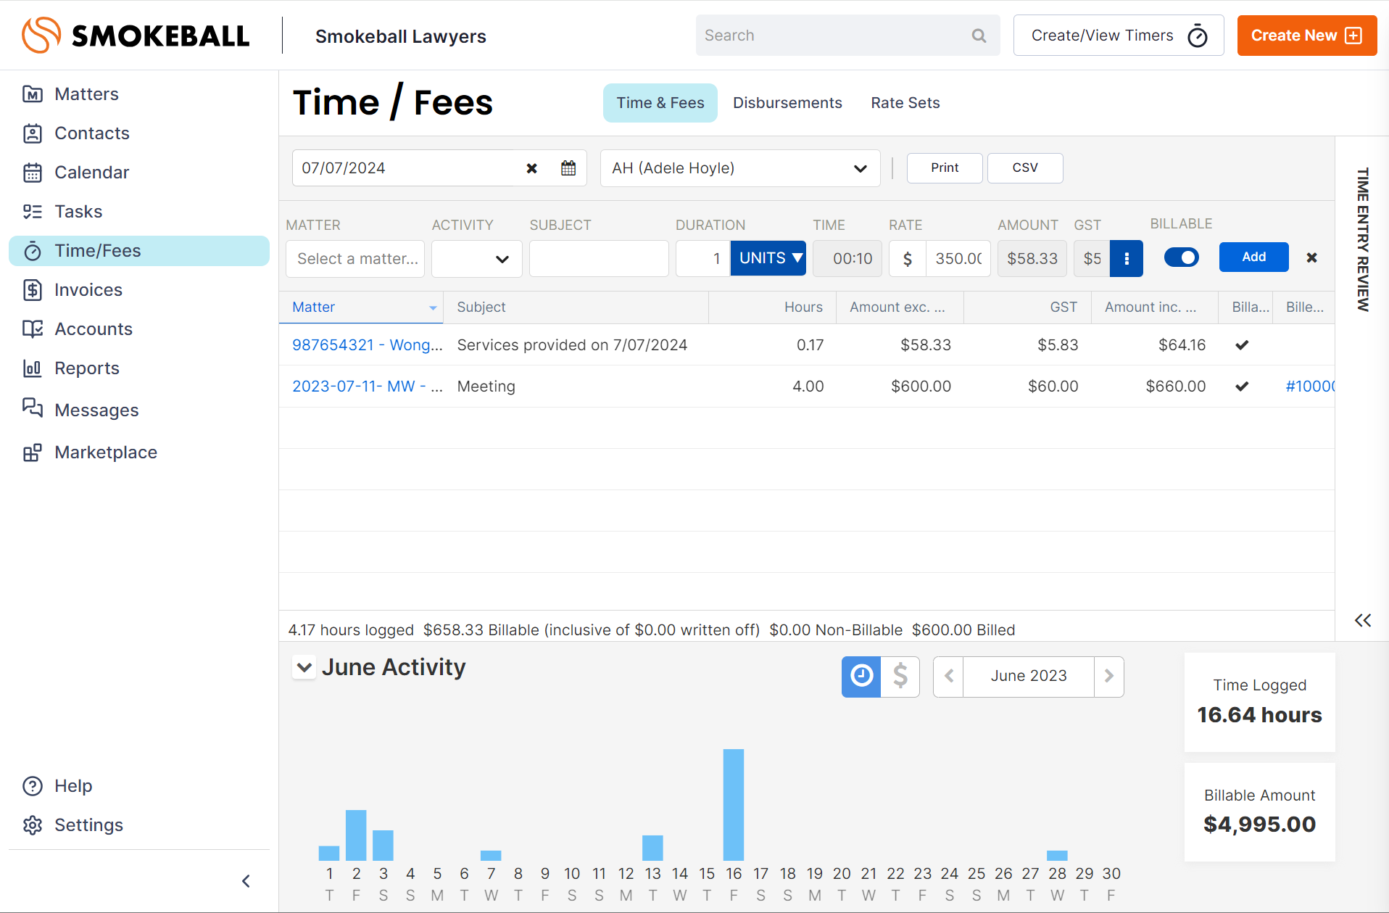Click the Time Logged 16.64 hours card
Viewport: 1389px width, 913px height.
coord(1260,702)
